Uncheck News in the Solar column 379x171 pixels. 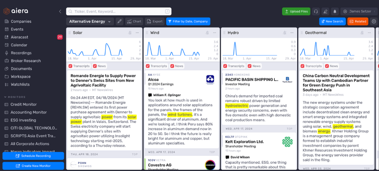click(95, 66)
